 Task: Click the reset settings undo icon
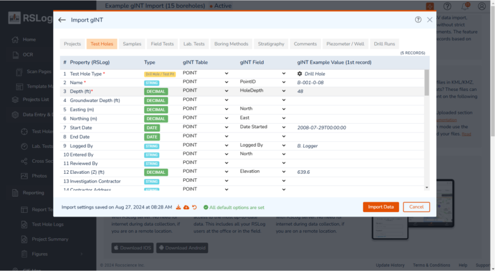pyautogui.click(x=194, y=207)
